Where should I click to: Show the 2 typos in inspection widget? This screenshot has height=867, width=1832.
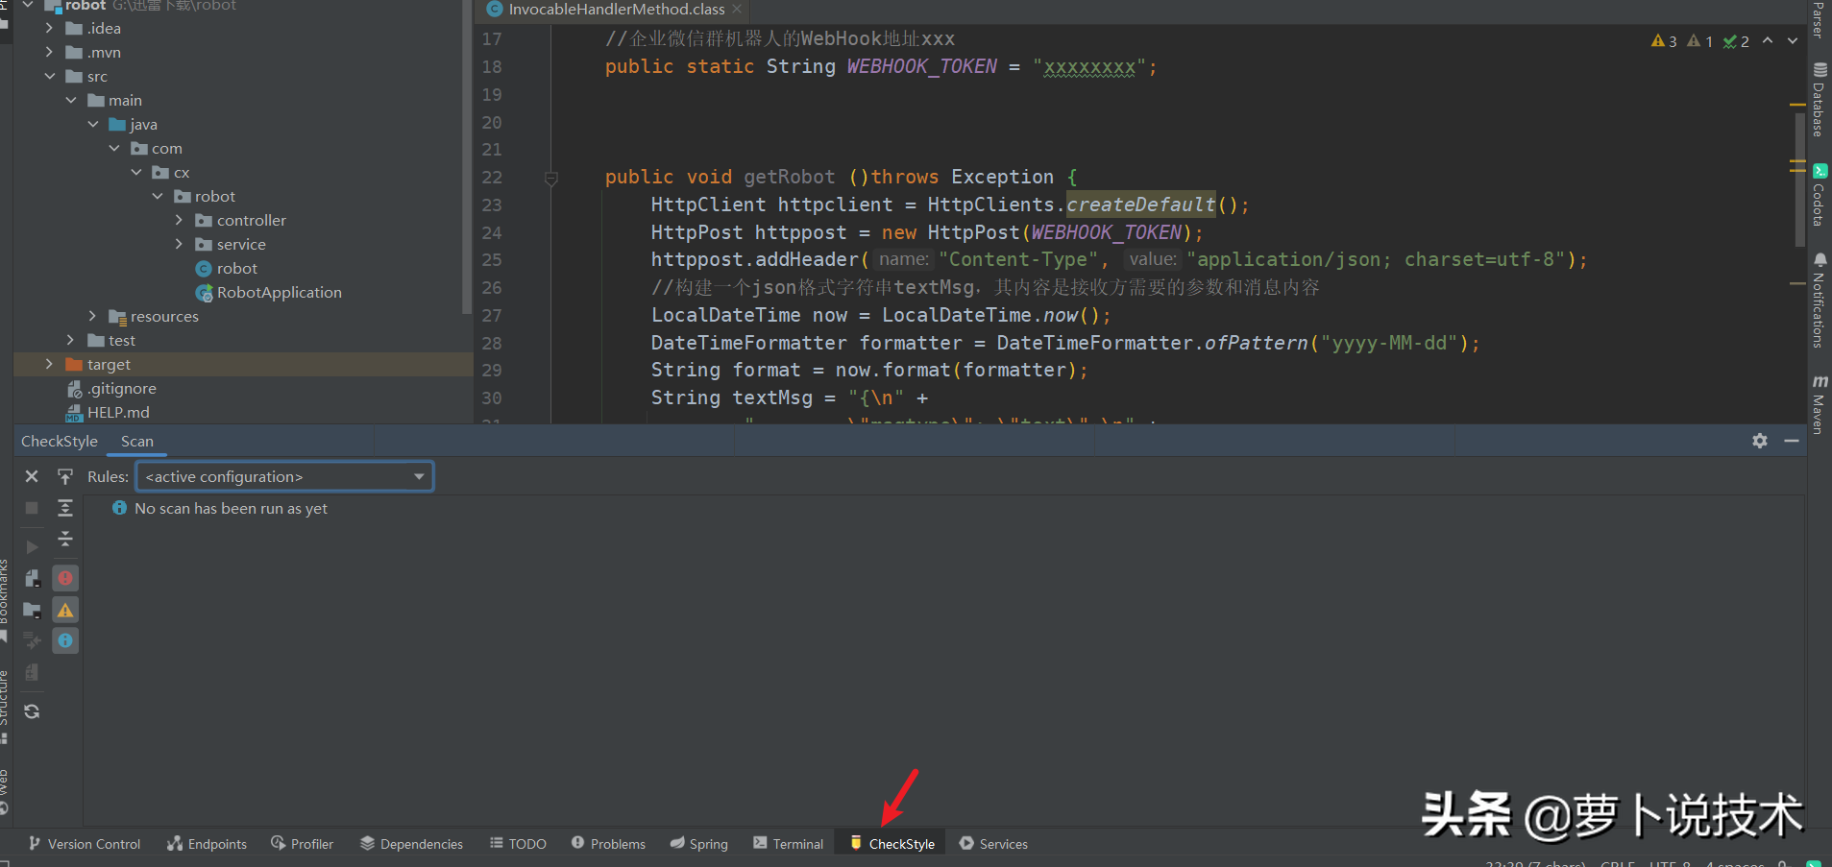1736,41
